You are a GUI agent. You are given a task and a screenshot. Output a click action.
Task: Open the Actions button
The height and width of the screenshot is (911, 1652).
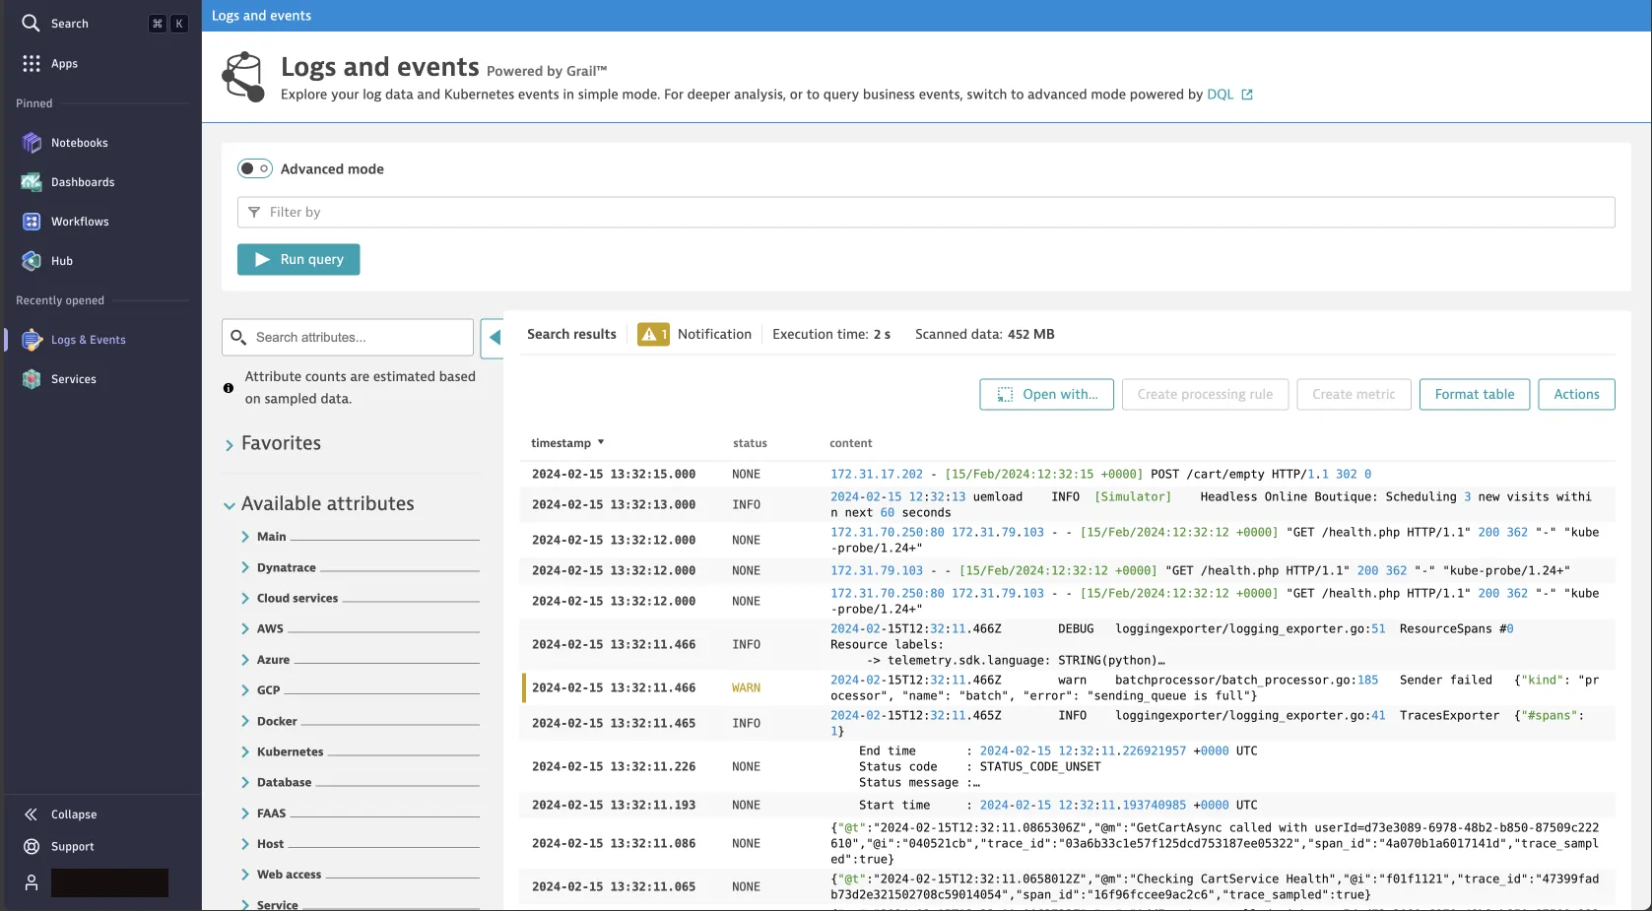point(1576,394)
